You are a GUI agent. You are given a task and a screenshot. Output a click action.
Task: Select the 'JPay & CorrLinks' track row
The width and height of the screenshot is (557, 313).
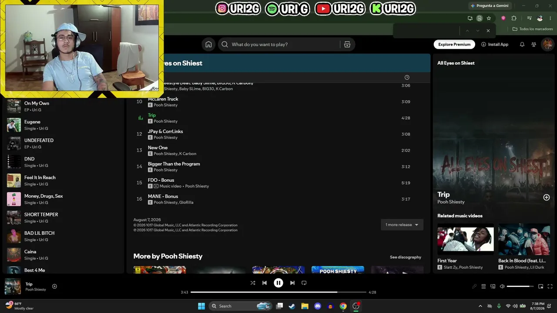(x=278, y=134)
